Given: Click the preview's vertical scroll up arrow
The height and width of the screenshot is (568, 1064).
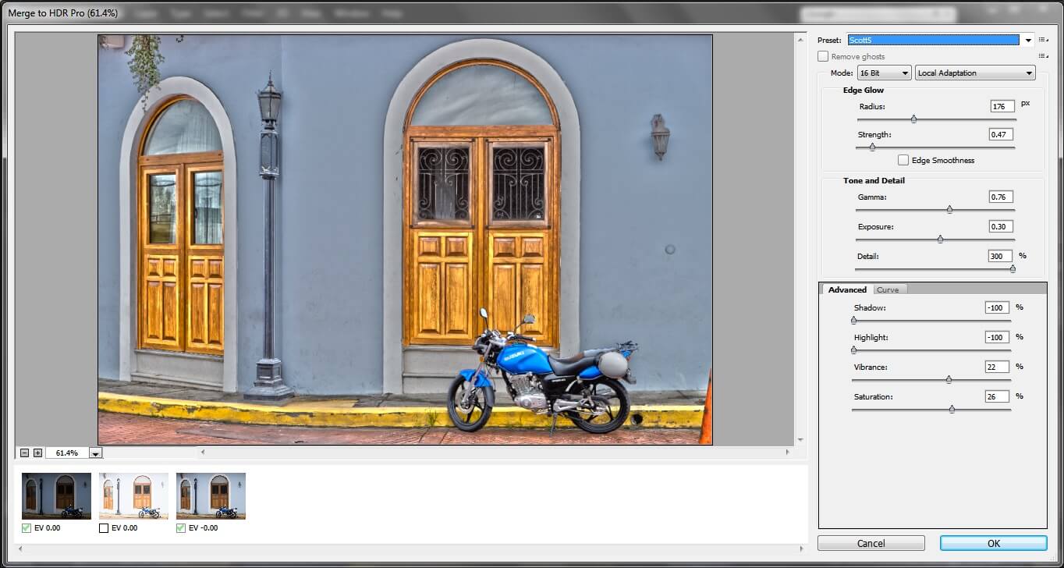Looking at the screenshot, I should pos(800,40).
